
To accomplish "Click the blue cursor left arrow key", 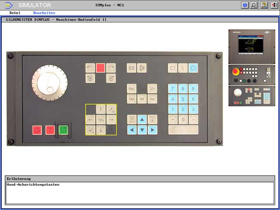I will [132, 130].
